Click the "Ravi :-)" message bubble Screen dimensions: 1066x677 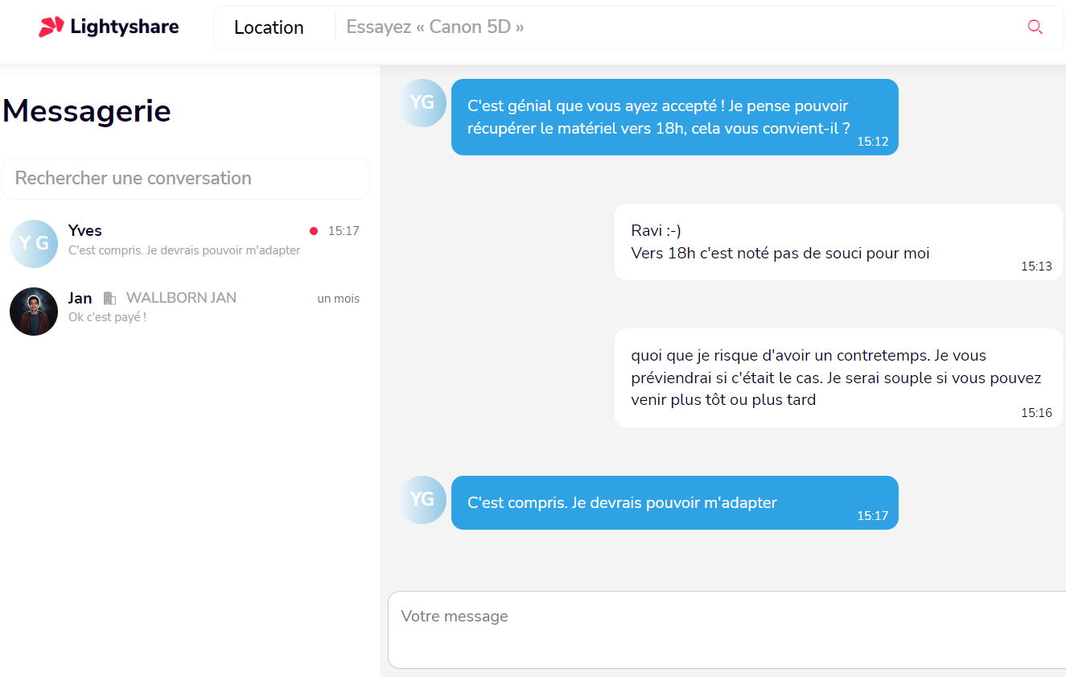(x=838, y=242)
